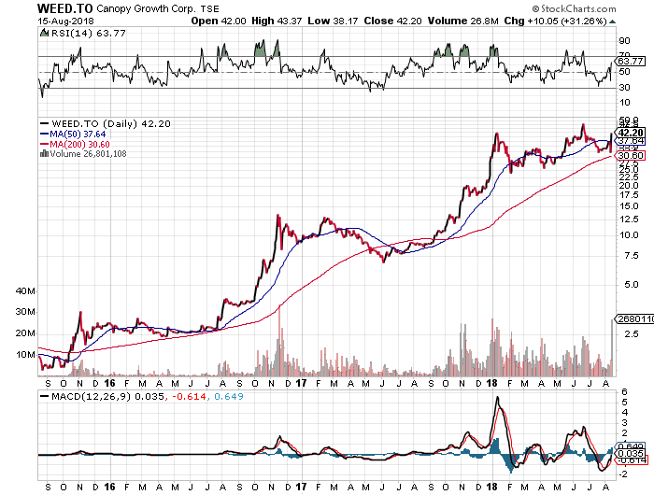Click the 17 year marker under the volume bars
654x495 pixels.
[x=301, y=383]
